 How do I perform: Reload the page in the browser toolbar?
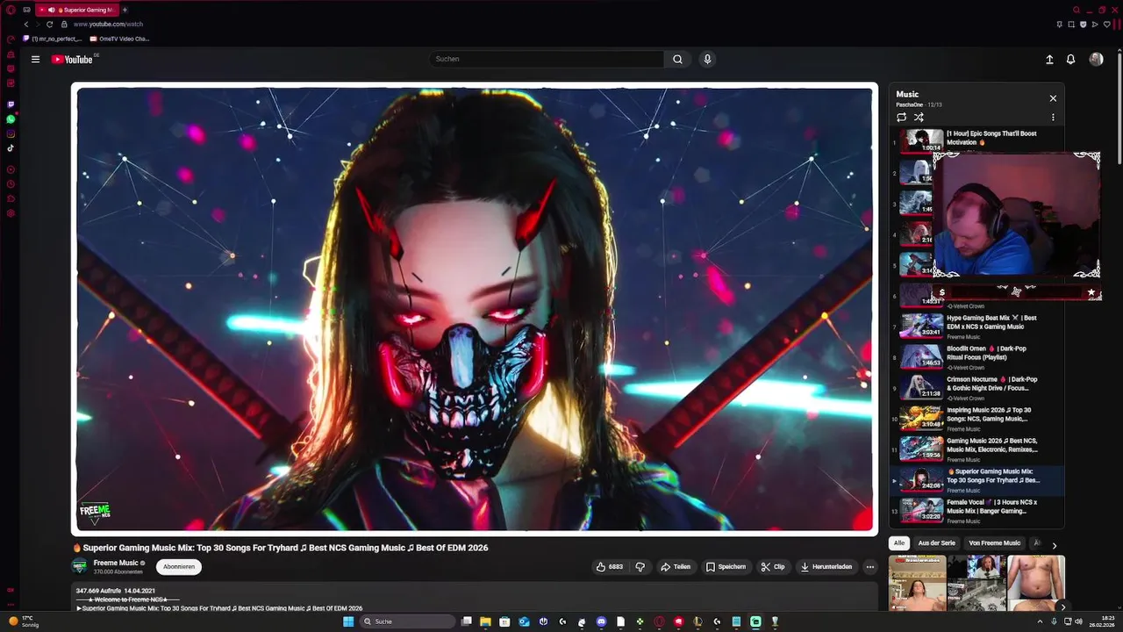(x=49, y=25)
